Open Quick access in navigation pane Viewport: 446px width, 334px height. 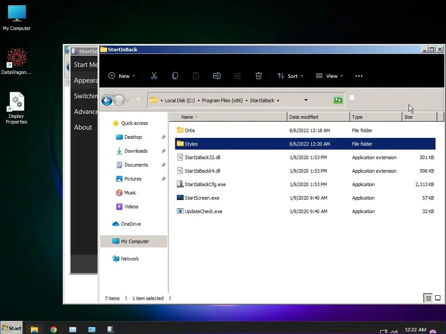pyautogui.click(x=130, y=123)
